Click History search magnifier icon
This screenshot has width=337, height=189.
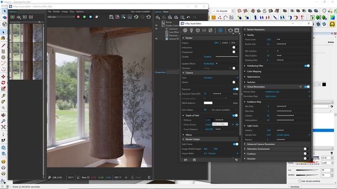(x=39, y=22)
